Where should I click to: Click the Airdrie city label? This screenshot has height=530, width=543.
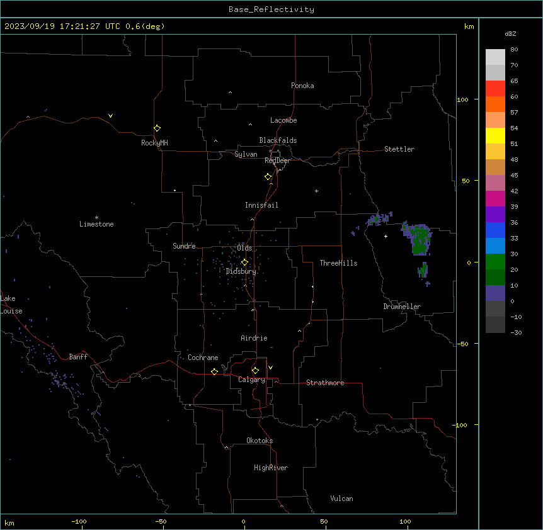254,338
